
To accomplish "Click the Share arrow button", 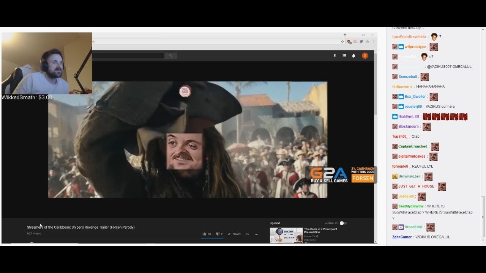I will 234,234.
